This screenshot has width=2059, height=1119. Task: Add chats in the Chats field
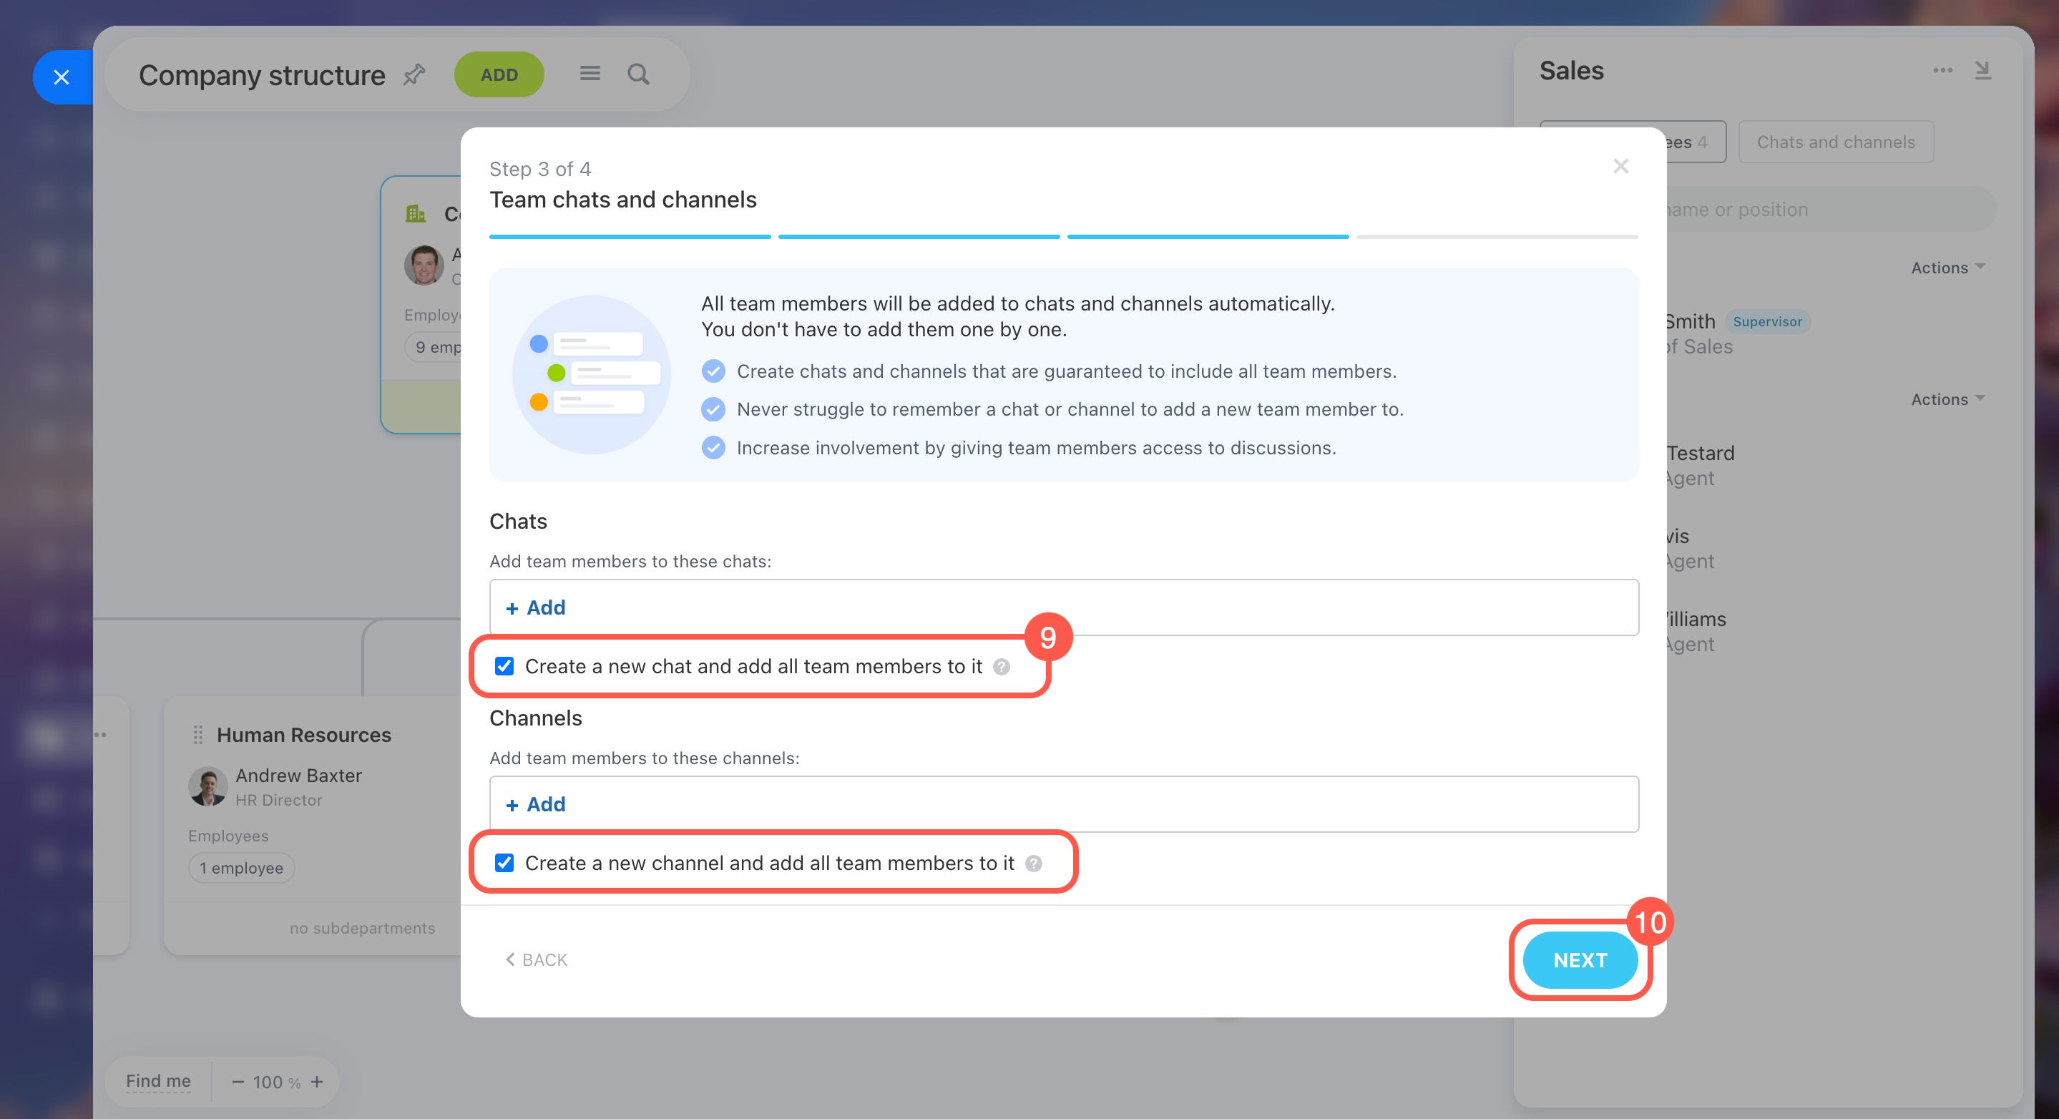point(536,607)
